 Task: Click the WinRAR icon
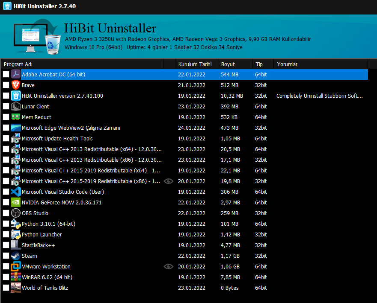click(x=16, y=277)
